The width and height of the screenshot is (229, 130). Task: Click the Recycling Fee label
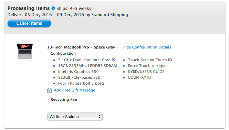click(x=64, y=99)
